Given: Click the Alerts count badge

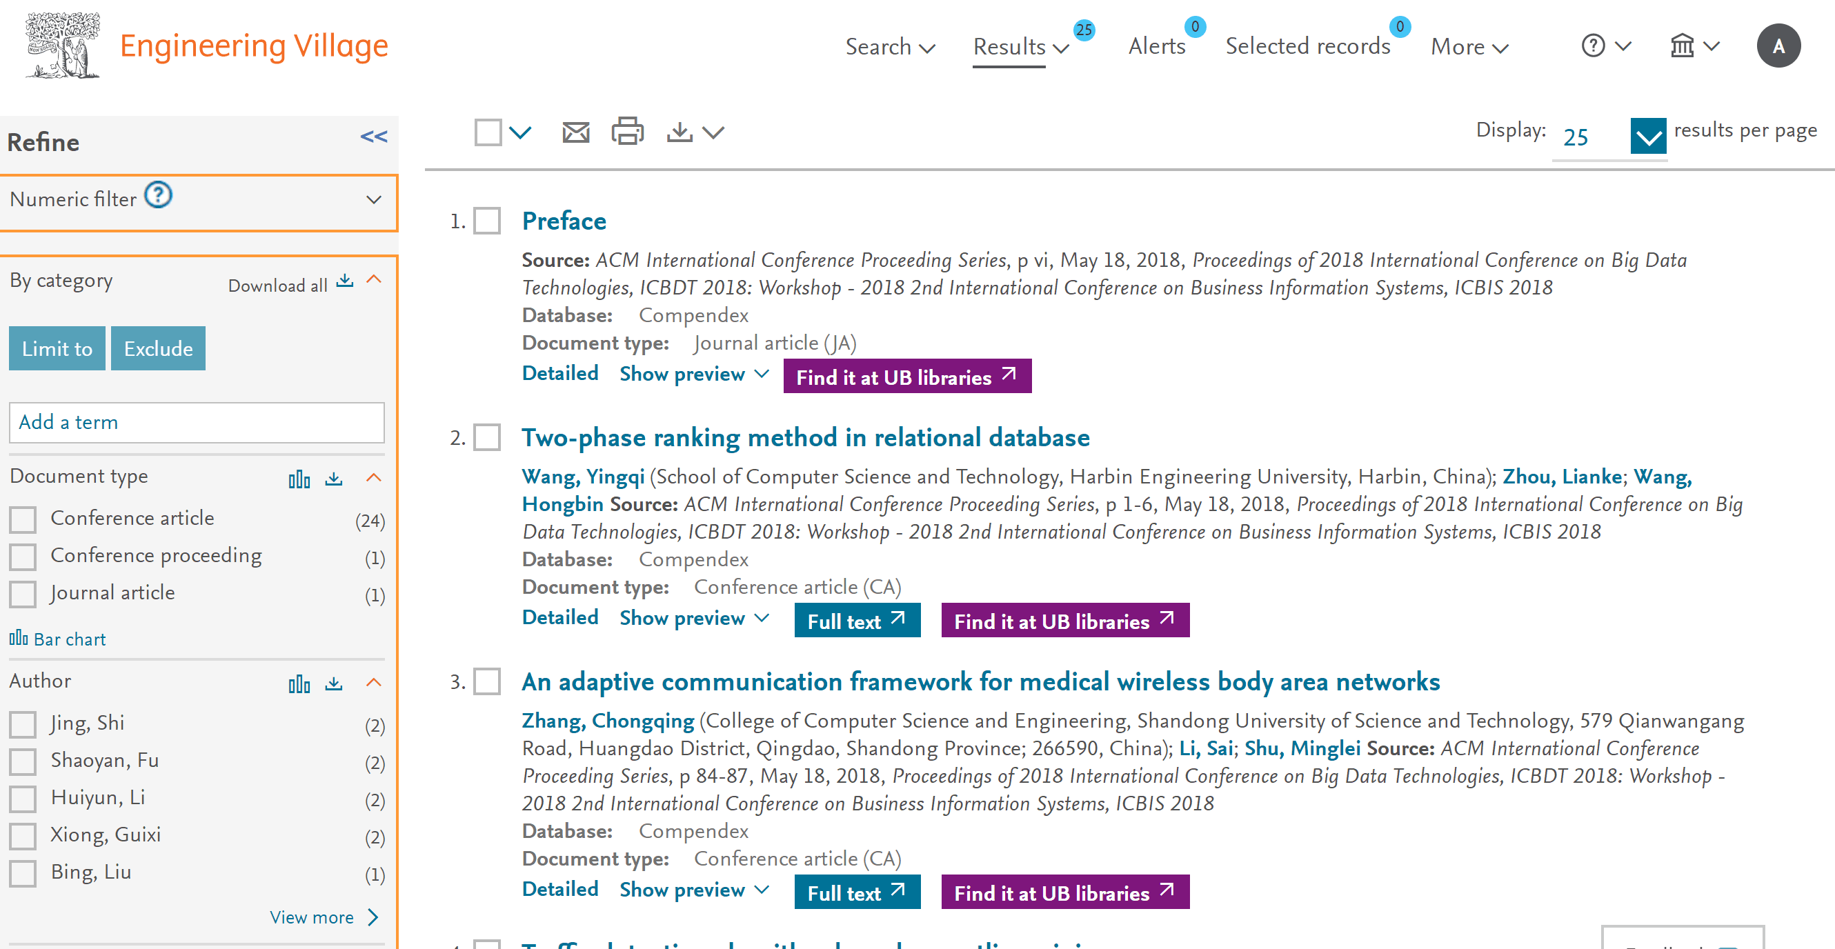Looking at the screenshot, I should (x=1195, y=27).
